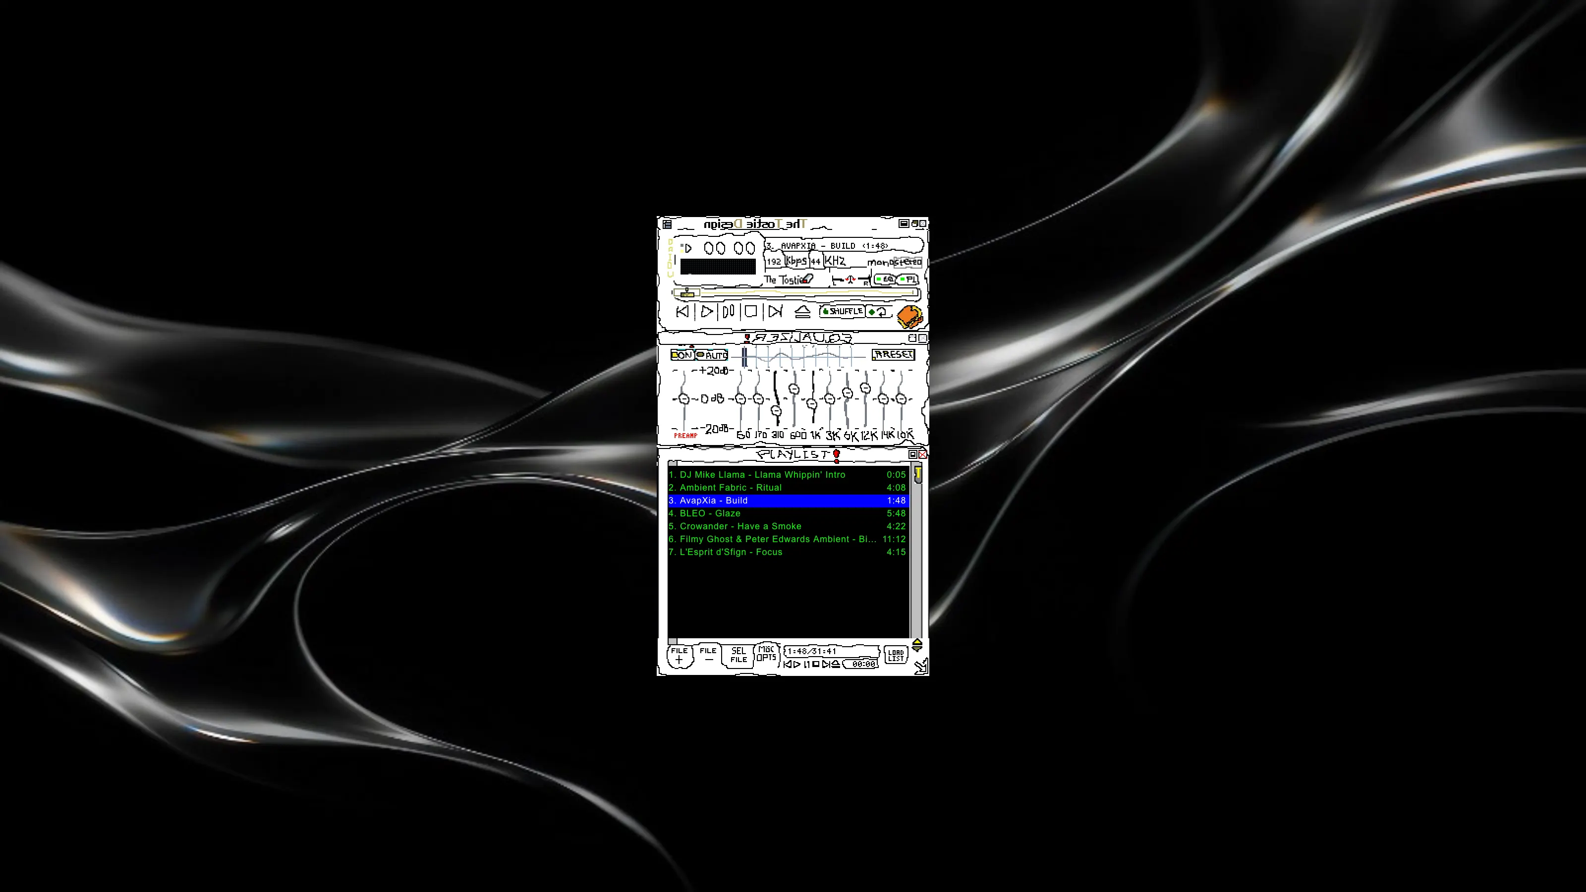Start playback with the main Play button
The image size is (1586, 892).
pyautogui.click(x=706, y=312)
